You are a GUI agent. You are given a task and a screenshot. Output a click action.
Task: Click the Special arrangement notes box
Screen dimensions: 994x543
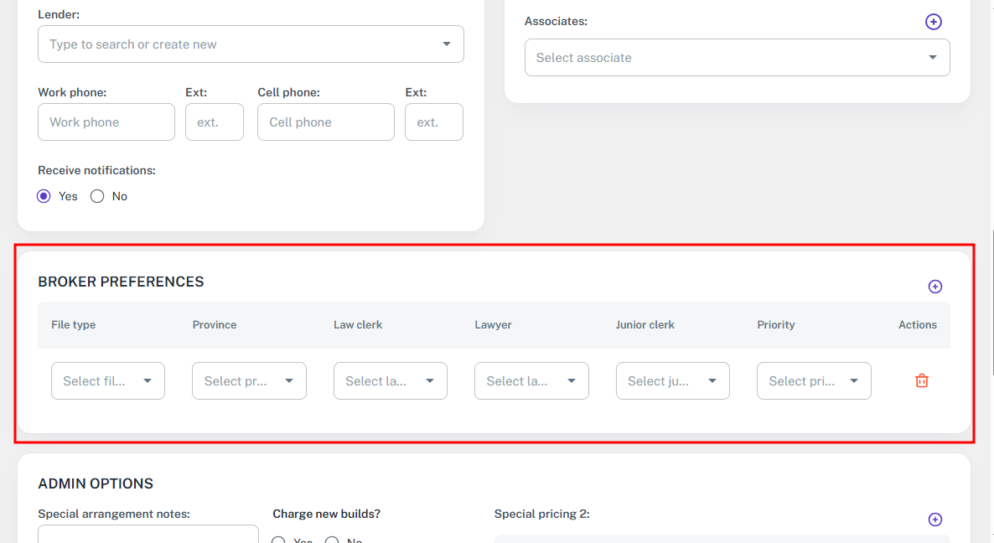148,534
